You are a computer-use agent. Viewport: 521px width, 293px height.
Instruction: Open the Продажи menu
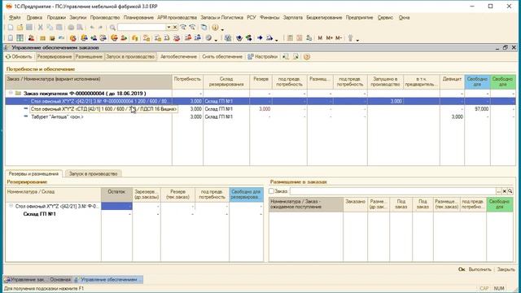pyautogui.click(x=56, y=18)
